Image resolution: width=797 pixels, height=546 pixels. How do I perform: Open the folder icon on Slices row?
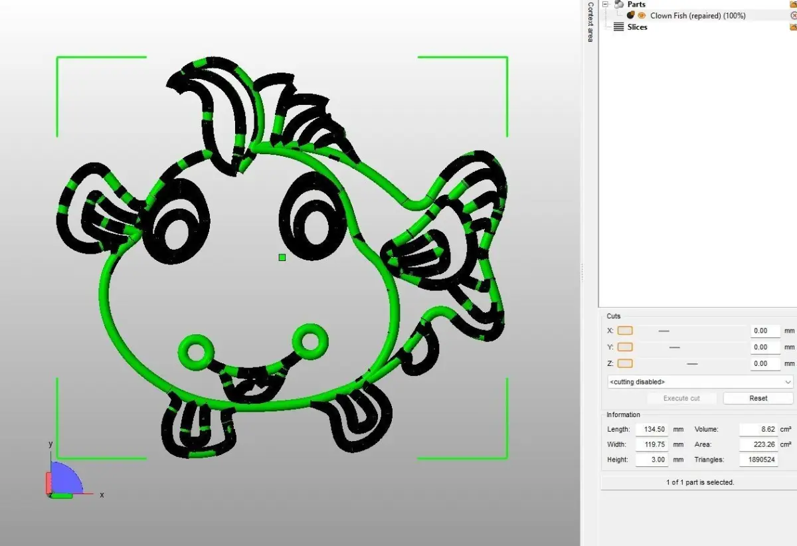coord(793,27)
